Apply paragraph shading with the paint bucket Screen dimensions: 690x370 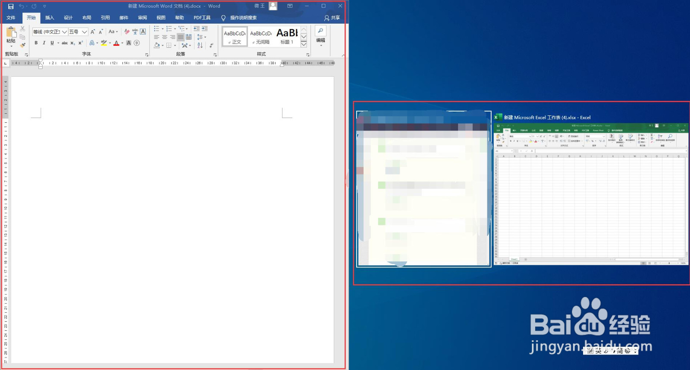point(157,45)
